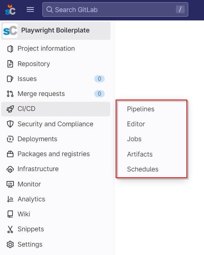Open the hamburger navigation menu

[30, 9]
